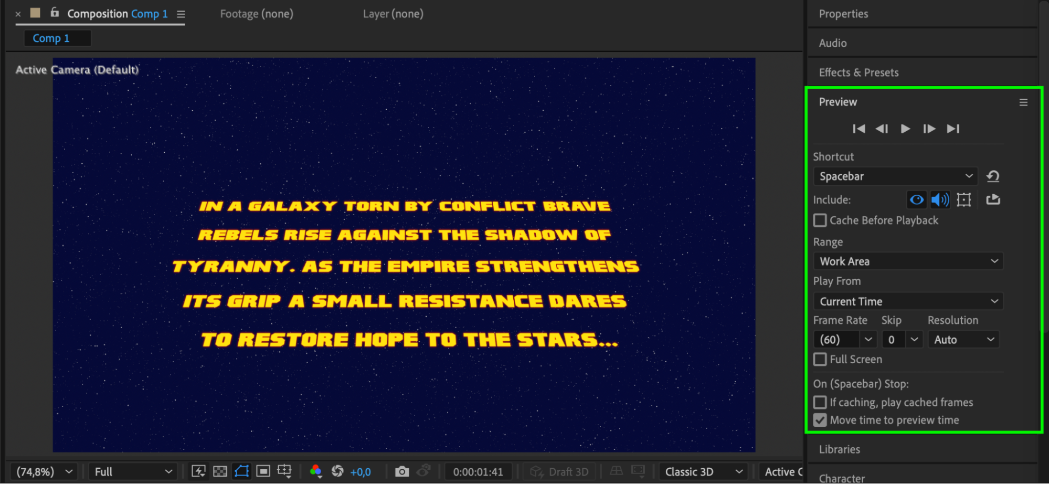Click the Show Snapshot icon
Image resolution: width=1049 pixels, height=484 pixels.
(x=423, y=471)
